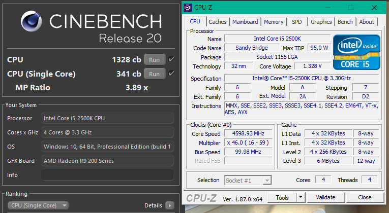
Task: Click the Specification value i5-2500K CPU @ 3.30GHz
Action: coord(302,78)
